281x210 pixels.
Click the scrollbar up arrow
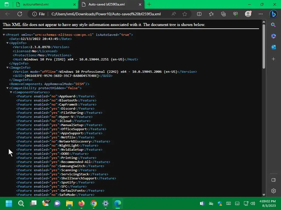[264, 22]
